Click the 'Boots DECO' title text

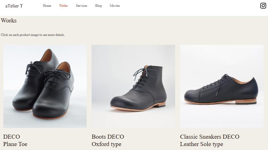coord(108,137)
